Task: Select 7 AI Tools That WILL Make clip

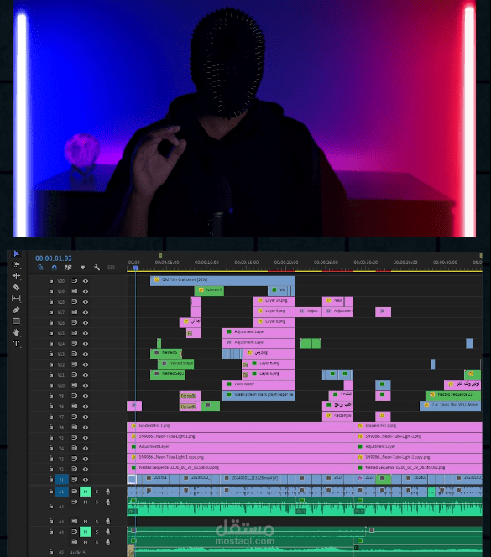Action: pos(450,406)
